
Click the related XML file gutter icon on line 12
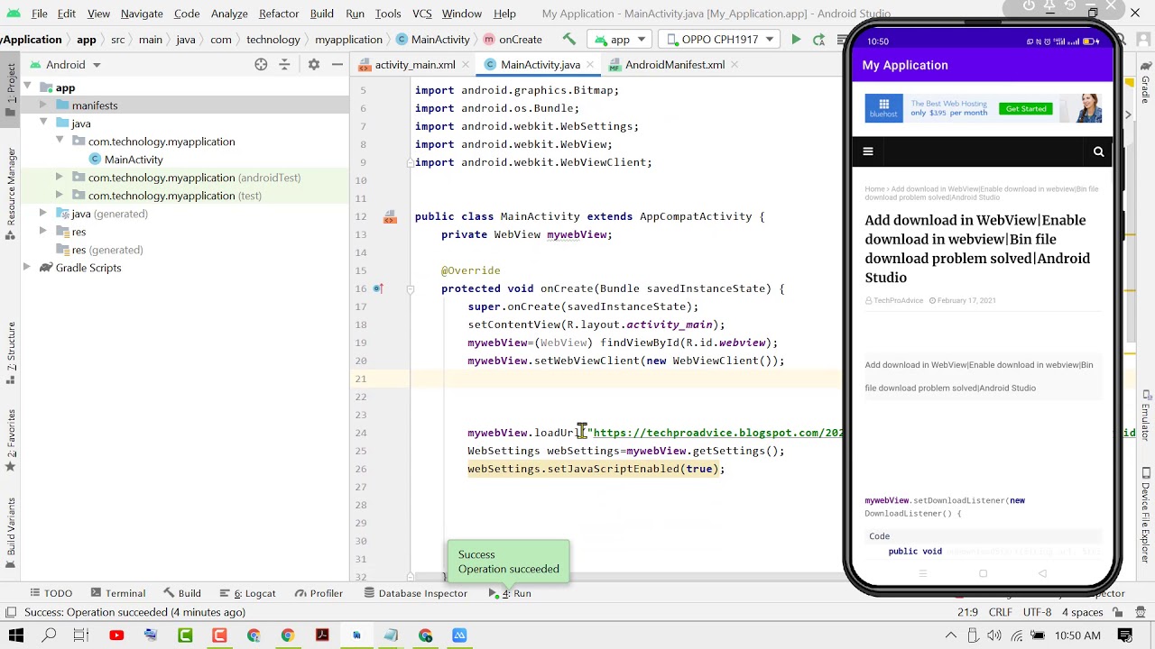[x=390, y=216]
